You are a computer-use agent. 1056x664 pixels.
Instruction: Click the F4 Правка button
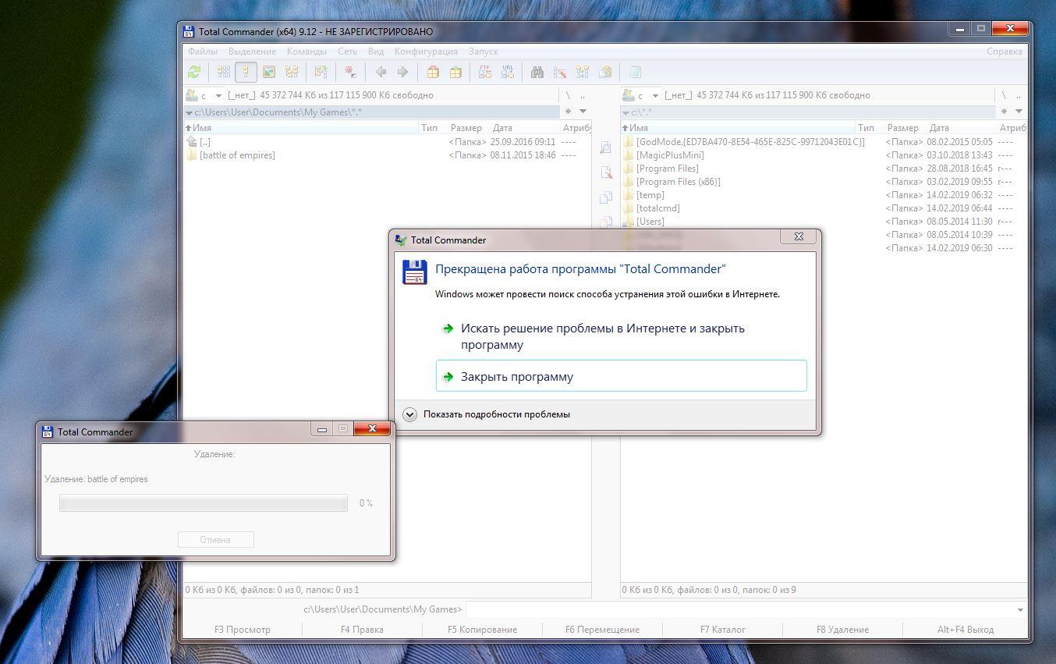tap(362, 630)
